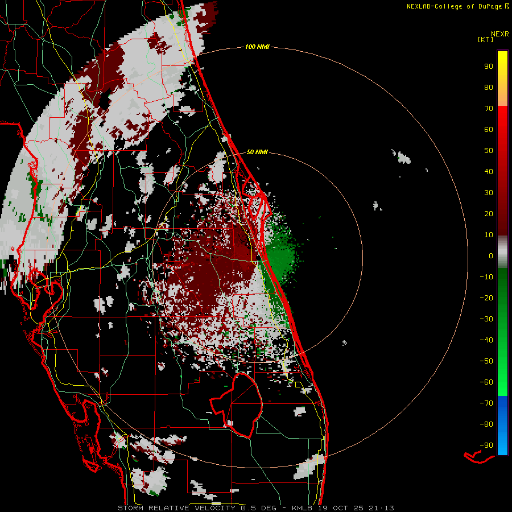512x512 pixels.
Task: Click the blue bottom segment of velocity color bar
Action: point(502,426)
